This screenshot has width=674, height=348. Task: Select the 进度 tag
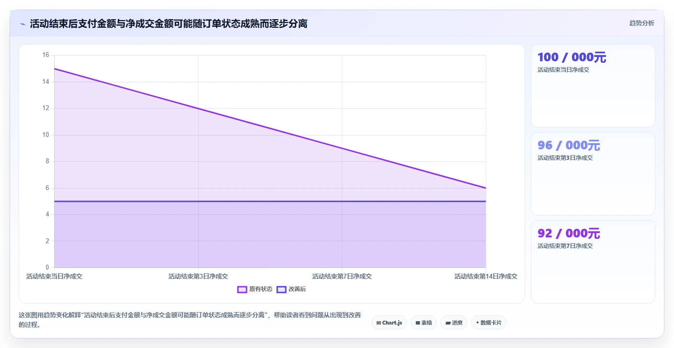coord(454,323)
